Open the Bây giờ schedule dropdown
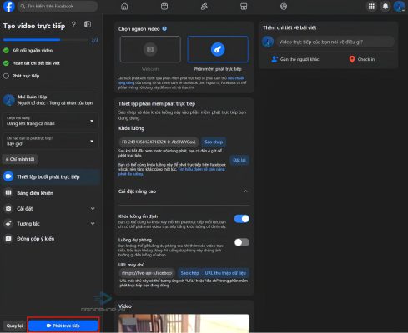The image size is (408, 333). [x=50, y=142]
